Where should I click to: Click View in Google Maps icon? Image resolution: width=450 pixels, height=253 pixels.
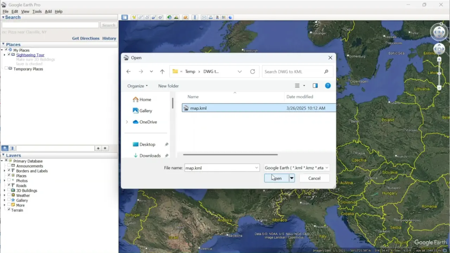pos(224,17)
